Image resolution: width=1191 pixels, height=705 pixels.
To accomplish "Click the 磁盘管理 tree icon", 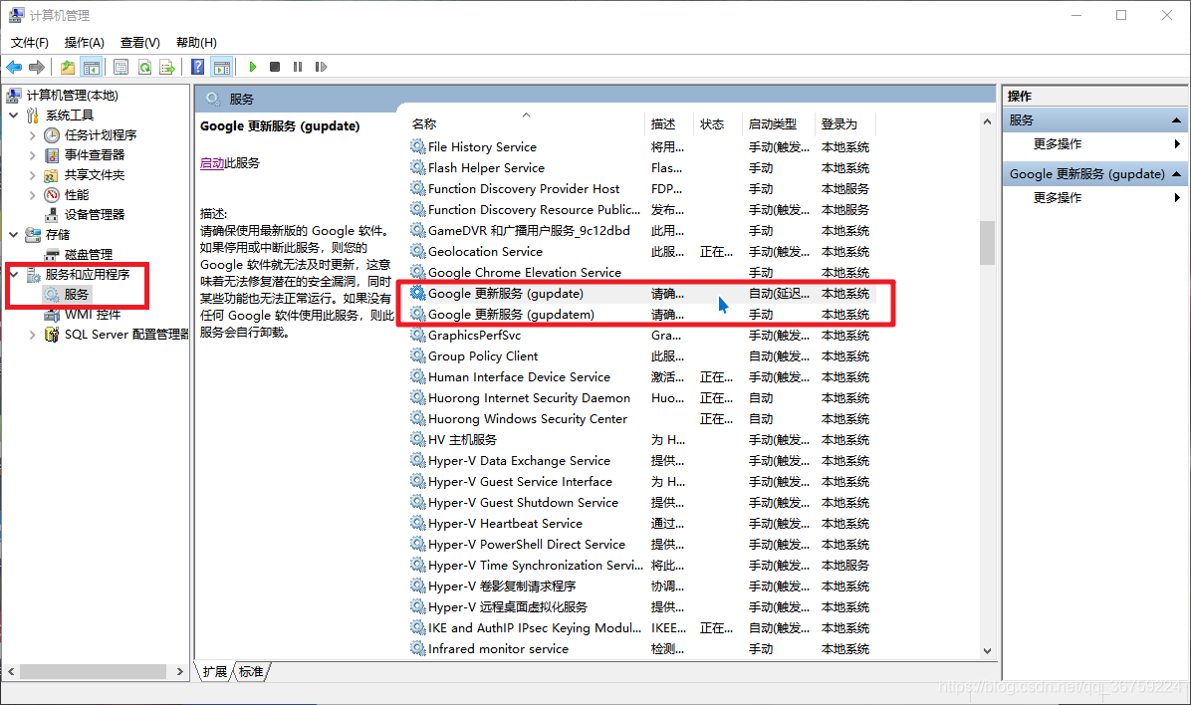I will (x=52, y=255).
